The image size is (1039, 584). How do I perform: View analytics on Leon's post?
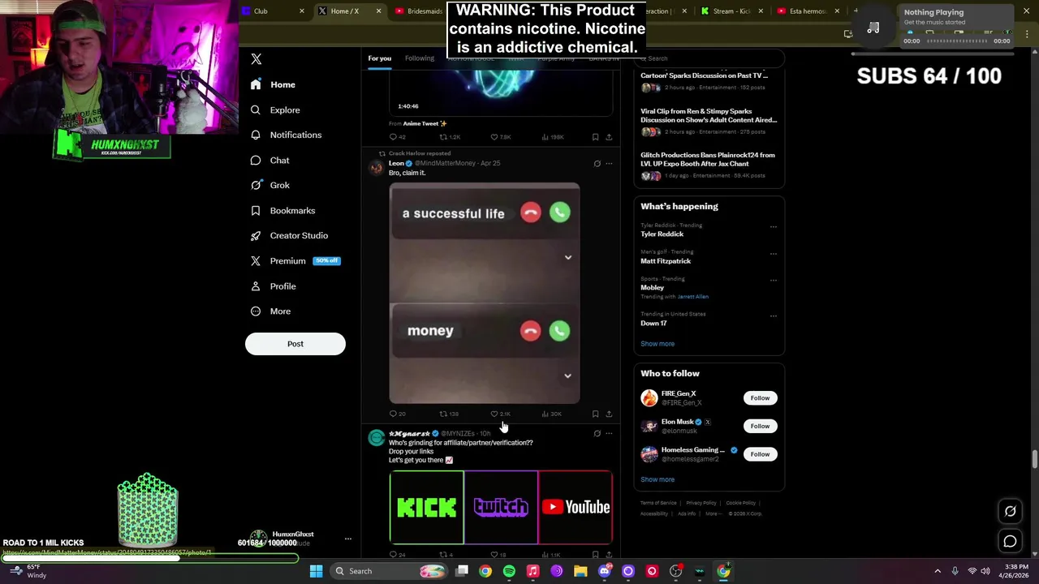coord(551,414)
